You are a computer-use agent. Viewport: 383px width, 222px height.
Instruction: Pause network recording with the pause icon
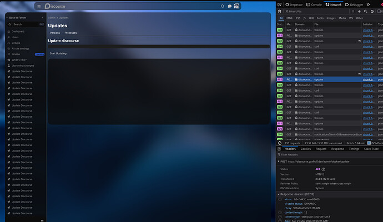(x=353, y=11)
